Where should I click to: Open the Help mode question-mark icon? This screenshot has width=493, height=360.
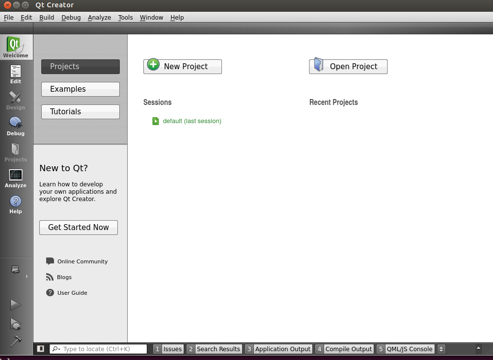(x=16, y=205)
